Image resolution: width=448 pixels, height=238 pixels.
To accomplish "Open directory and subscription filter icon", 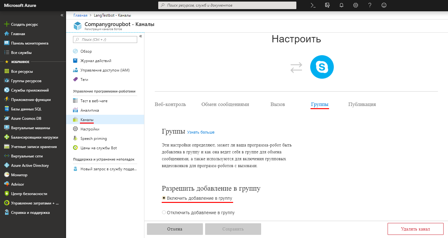I will click(327, 5).
